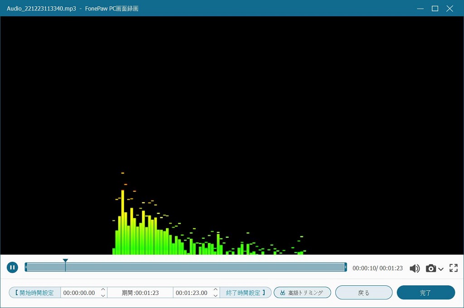Click the 開始時間設定 button

pos(35,293)
